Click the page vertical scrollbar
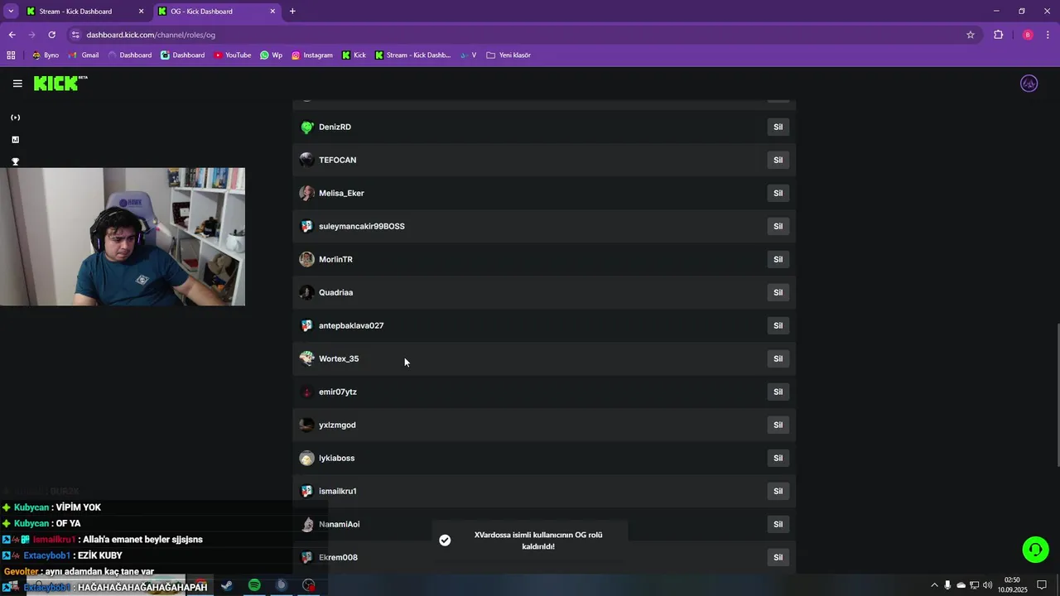The image size is (1060, 596). [1057, 396]
